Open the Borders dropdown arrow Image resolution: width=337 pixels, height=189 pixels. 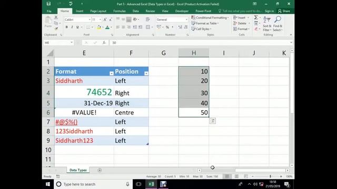(x=93, y=27)
